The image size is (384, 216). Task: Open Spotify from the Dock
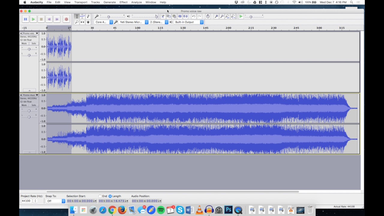tap(161, 210)
